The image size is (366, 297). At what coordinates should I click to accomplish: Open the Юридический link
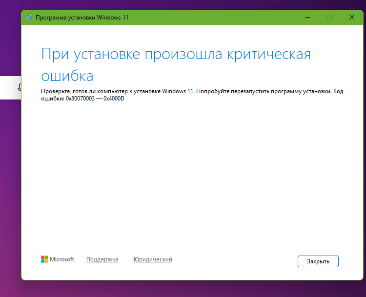click(x=153, y=259)
